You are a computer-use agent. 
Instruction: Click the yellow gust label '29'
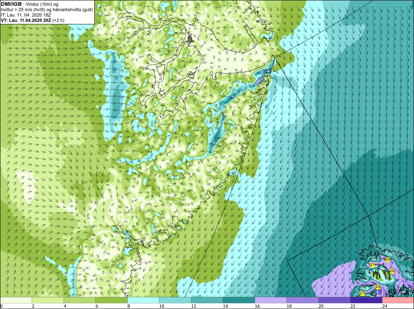tap(378, 287)
